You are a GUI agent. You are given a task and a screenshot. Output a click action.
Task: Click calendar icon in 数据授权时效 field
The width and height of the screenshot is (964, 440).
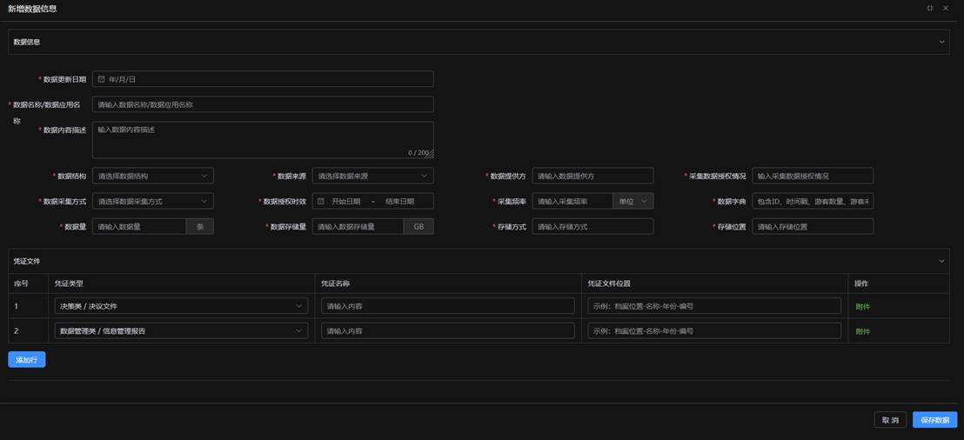tap(321, 201)
